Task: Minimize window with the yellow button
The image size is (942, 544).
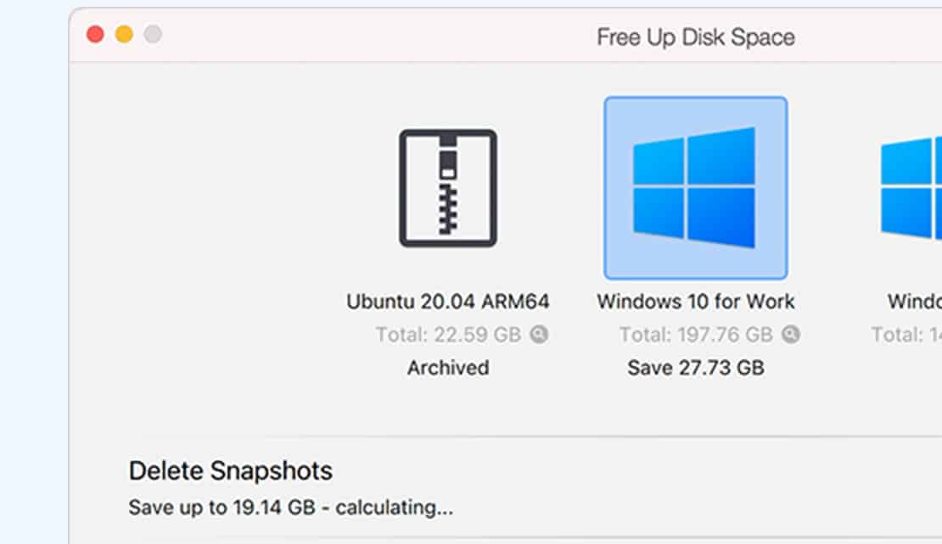Action: pyautogui.click(x=125, y=34)
